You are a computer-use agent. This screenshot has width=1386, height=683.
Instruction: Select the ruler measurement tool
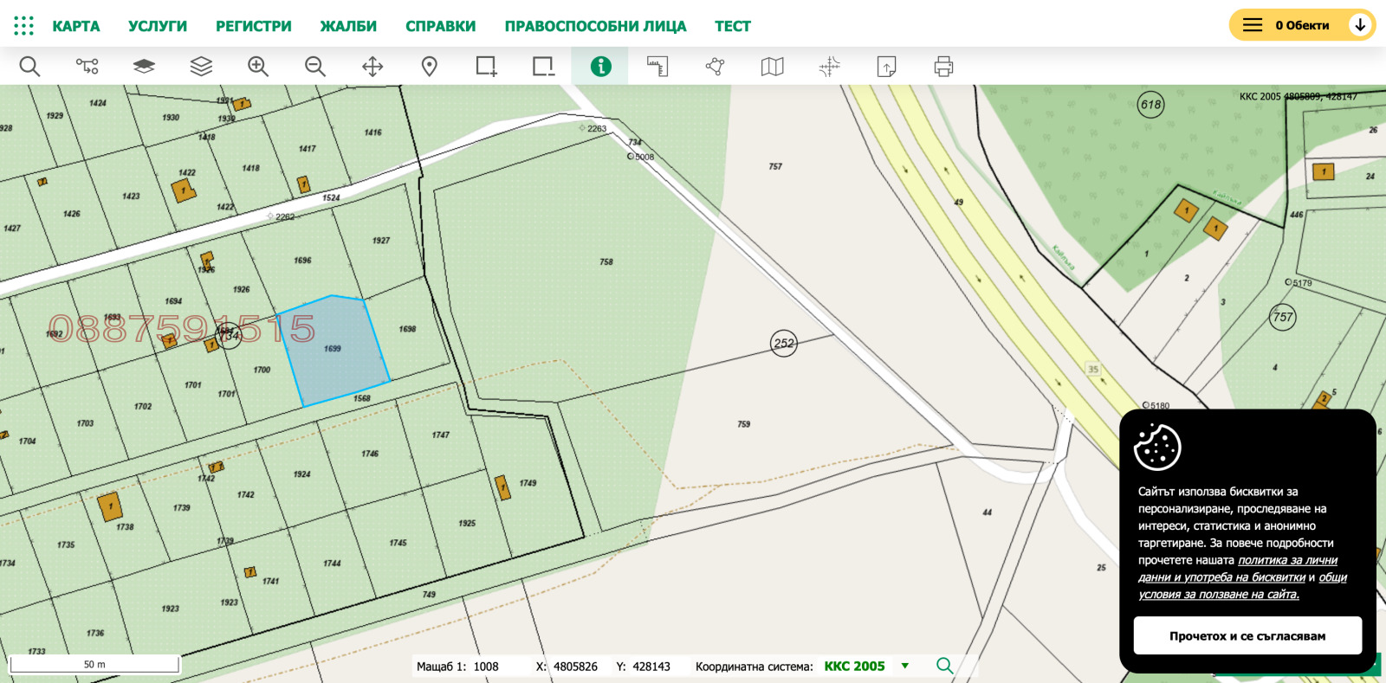click(x=657, y=67)
